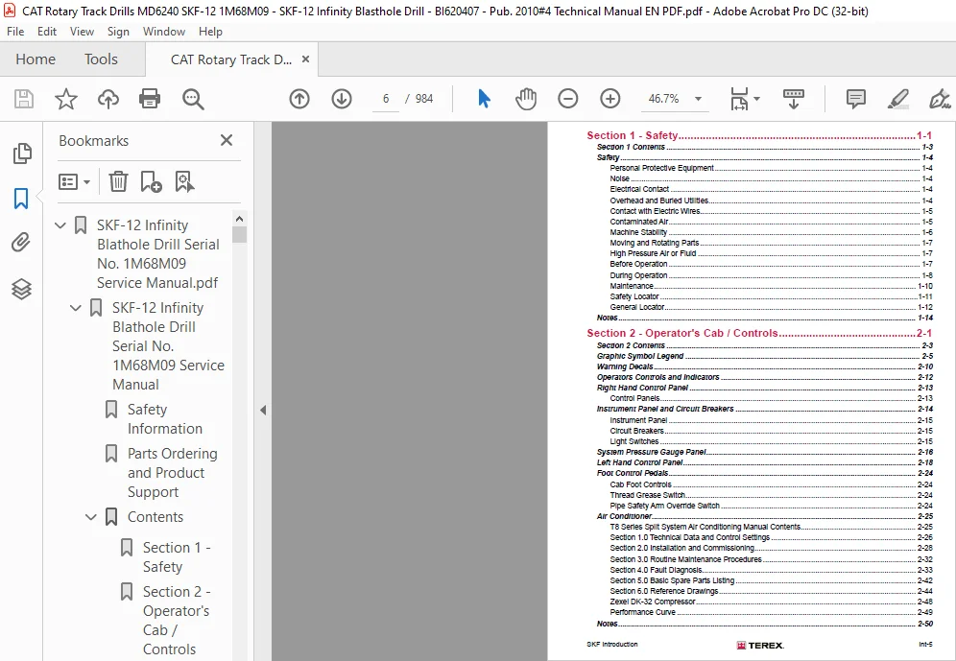Viewport: 956px width, 661px height.
Task: Collapse SKF-12 Service Manual child bookmark
Action: click(x=76, y=308)
